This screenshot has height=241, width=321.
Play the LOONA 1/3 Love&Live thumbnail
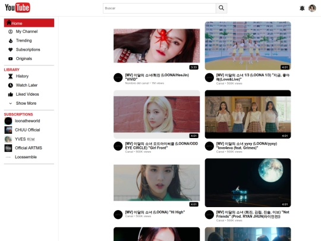(x=248, y=46)
